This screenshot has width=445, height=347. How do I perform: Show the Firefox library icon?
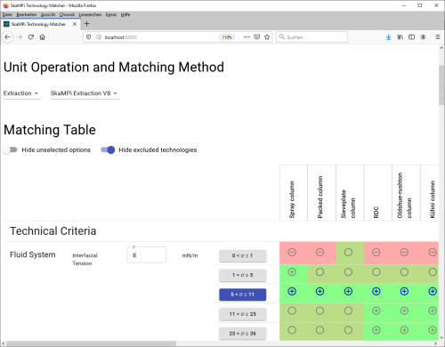[400, 37]
